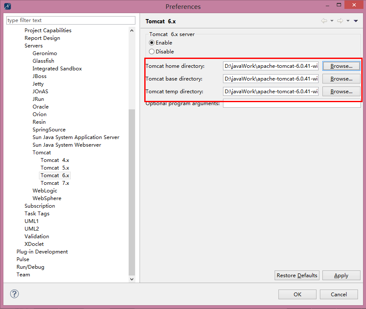Click the MyEclipse app icon in title bar
Image resolution: width=366 pixels, height=309 pixels.
pos(8,6)
